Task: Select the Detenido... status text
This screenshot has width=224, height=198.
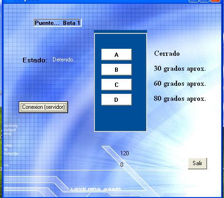Action: point(65,60)
